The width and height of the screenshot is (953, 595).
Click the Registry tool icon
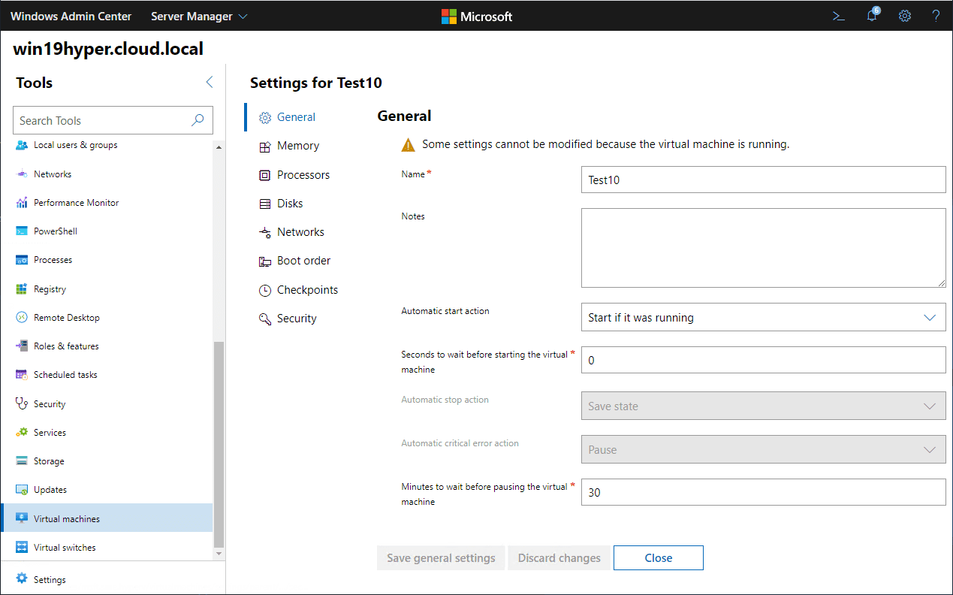20,288
